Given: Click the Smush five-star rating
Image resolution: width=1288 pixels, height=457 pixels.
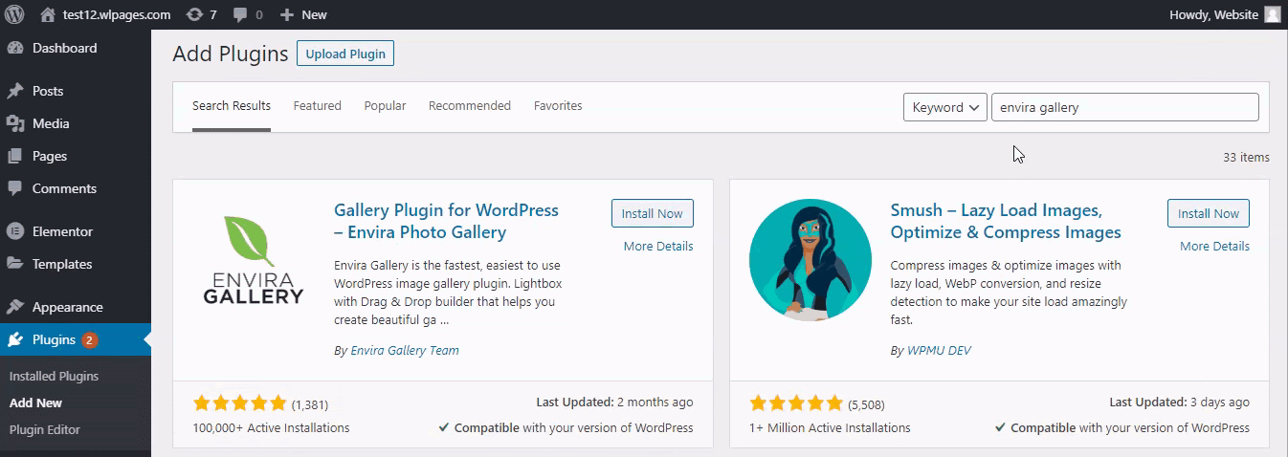Looking at the screenshot, I should 796,403.
